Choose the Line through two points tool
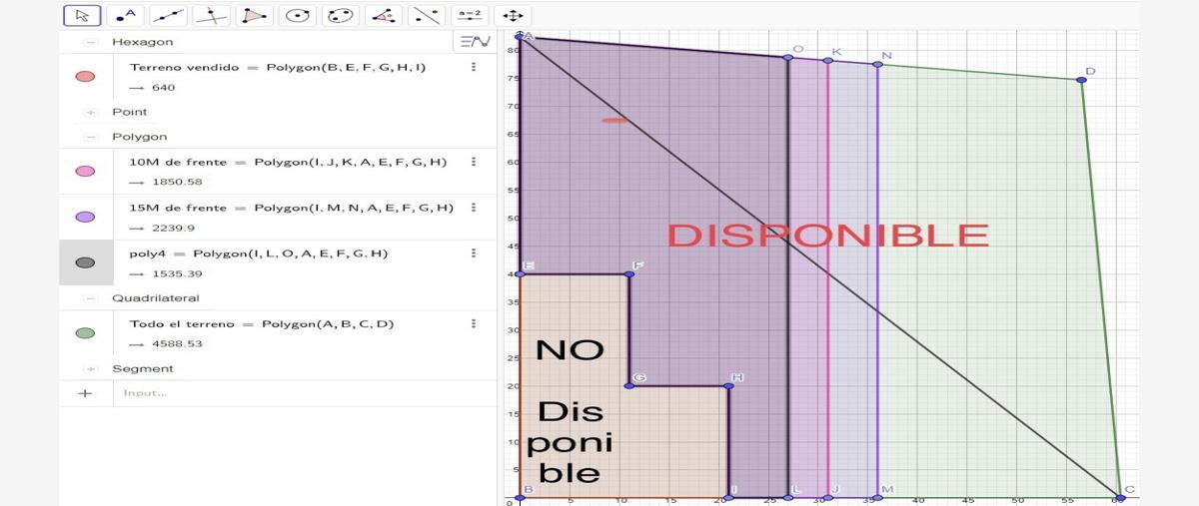1199x506 pixels. (168, 15)
